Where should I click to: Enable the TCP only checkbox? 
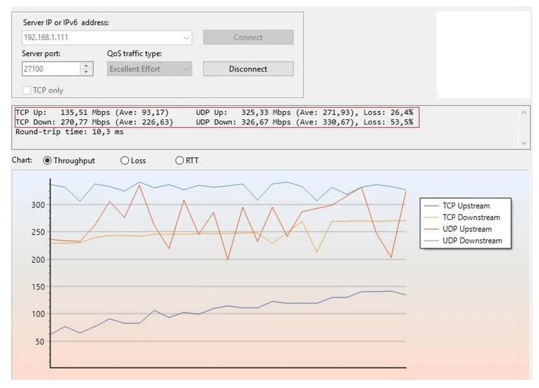[x=26, y=91]
